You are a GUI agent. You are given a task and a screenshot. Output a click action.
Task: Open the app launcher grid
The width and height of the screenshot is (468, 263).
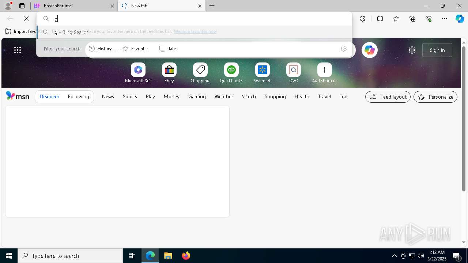pyautogui.click(x=18, y=50)
